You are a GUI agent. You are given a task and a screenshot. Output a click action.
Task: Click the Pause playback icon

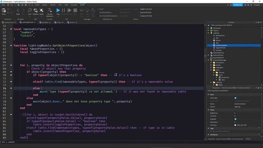click(63, 10)
